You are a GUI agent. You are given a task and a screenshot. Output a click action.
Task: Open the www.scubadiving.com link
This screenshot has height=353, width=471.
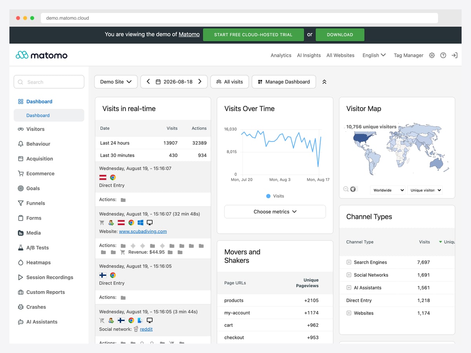pyautogui.click(x=143, y=231)
